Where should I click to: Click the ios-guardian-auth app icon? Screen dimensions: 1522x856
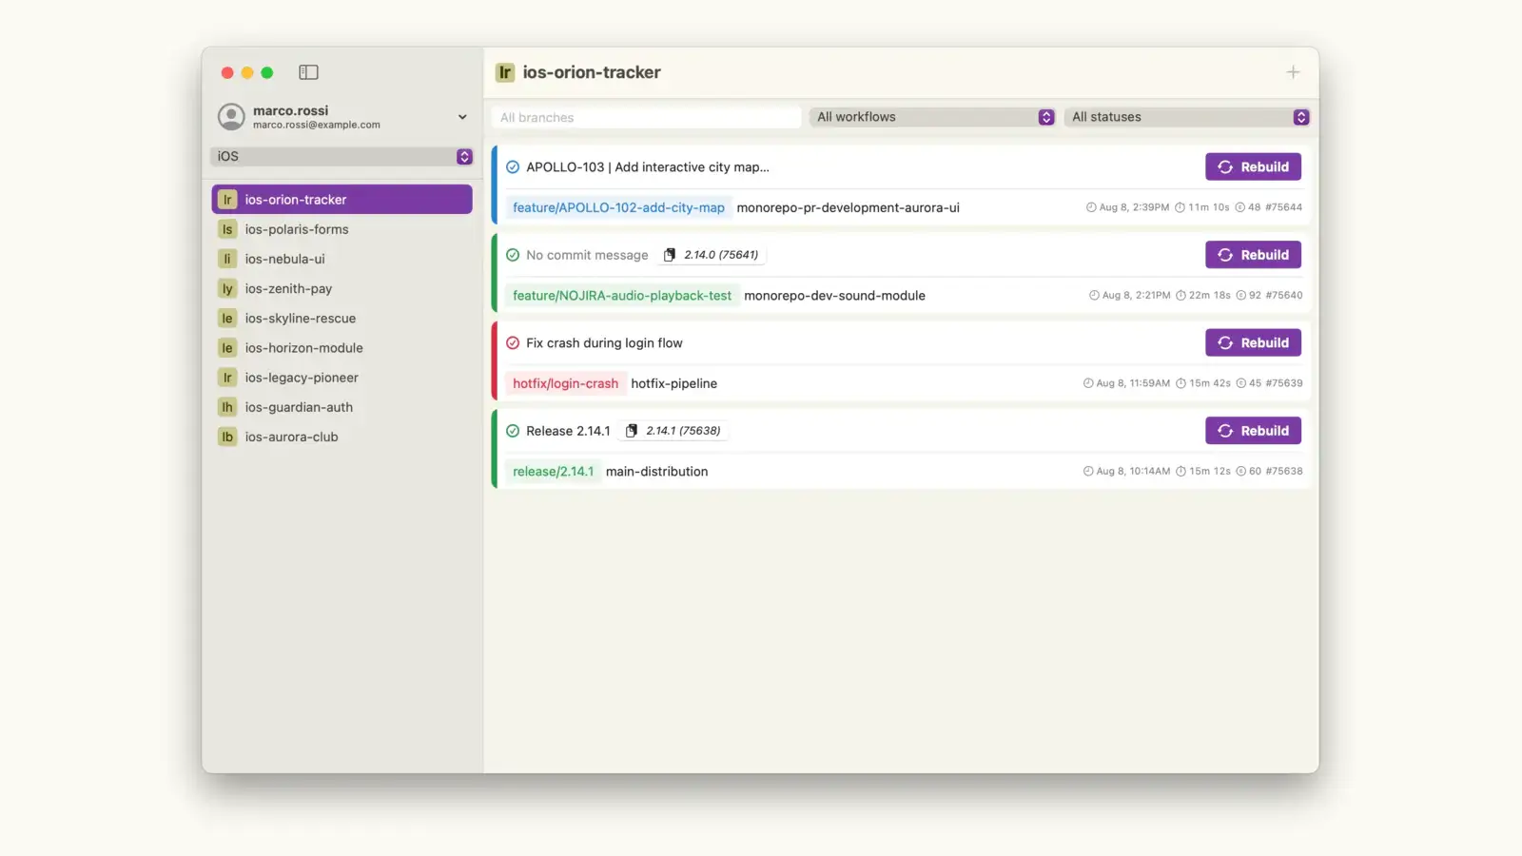pyautogui.click(x=227, y=407)
